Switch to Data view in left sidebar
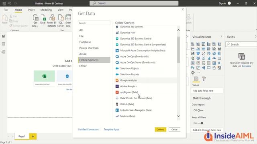The width and height of the screenshot is (257, 144). [x=4, y=44]
